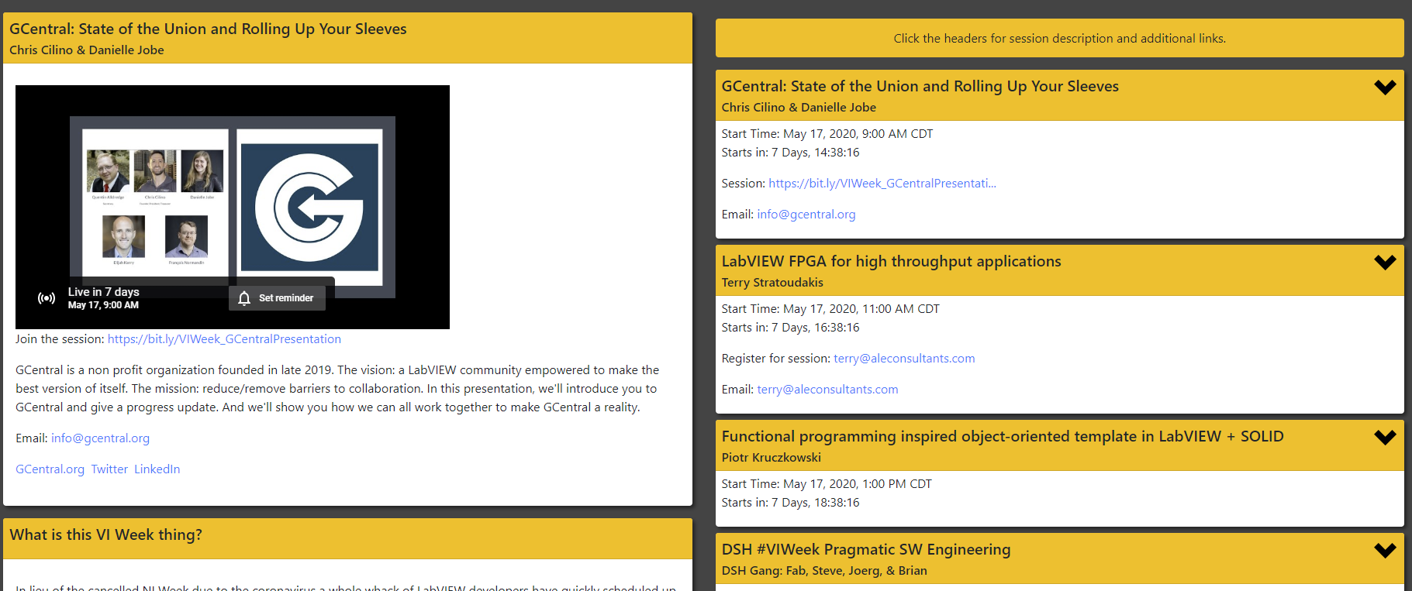Click the Set reminder bell button
Viewport: 1412px width, 591px height.
[277, 298]
